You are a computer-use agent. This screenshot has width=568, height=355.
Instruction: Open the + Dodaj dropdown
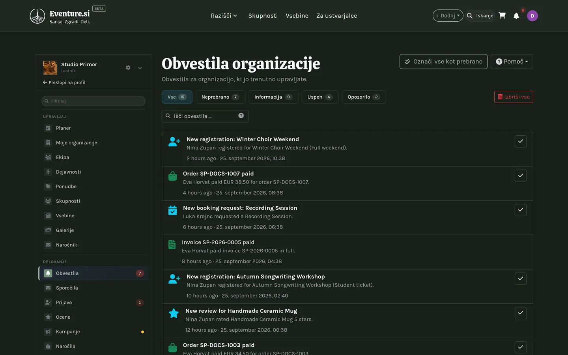click(448, 16)
